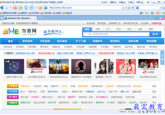Open 手机游戏 in the blue navigation bar
Screen dimensions: 165x115
click(45, 41)
